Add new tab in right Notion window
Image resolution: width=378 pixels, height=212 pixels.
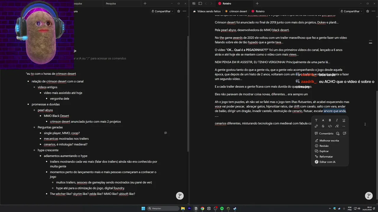pos(257,4)
